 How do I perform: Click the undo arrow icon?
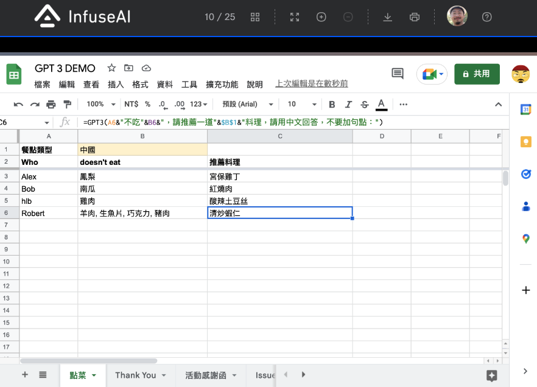(x=18, y=104)
